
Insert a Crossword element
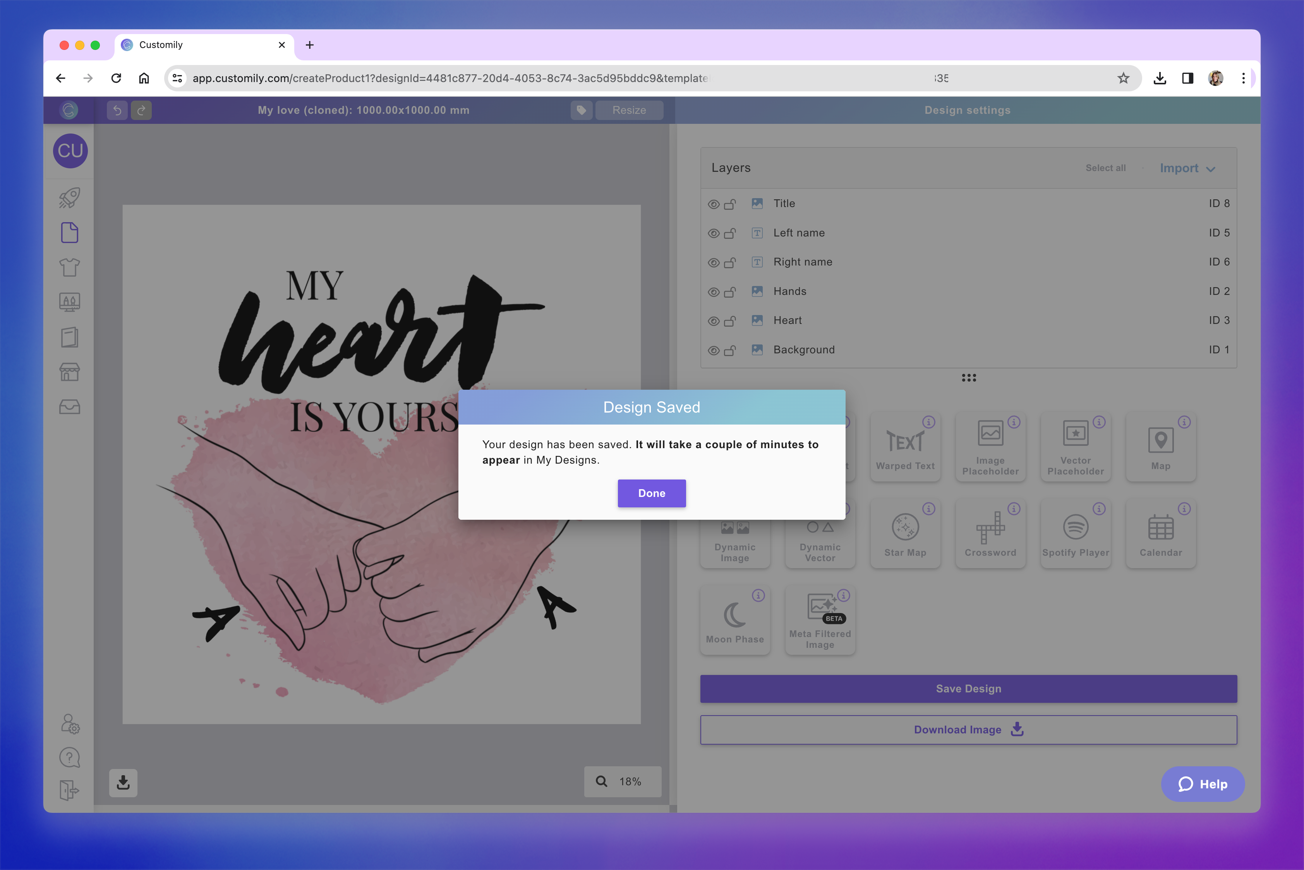click(x=991, y=533)
